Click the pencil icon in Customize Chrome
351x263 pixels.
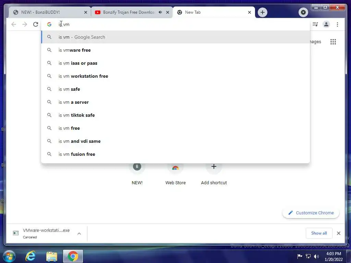(291, 213)
